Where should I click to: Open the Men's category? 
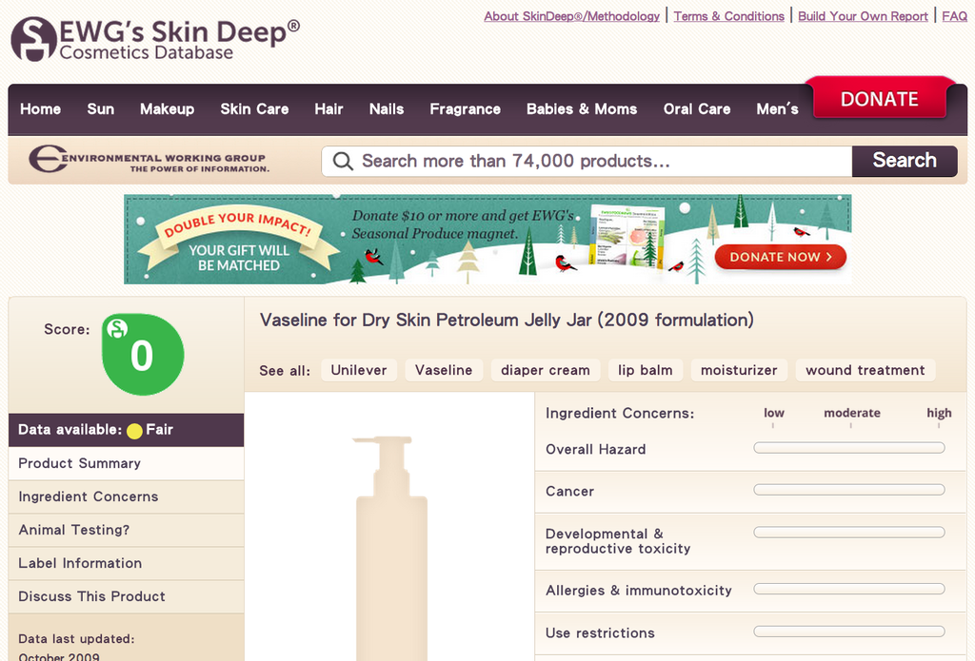pyautogui.click(x=777, y=109)
